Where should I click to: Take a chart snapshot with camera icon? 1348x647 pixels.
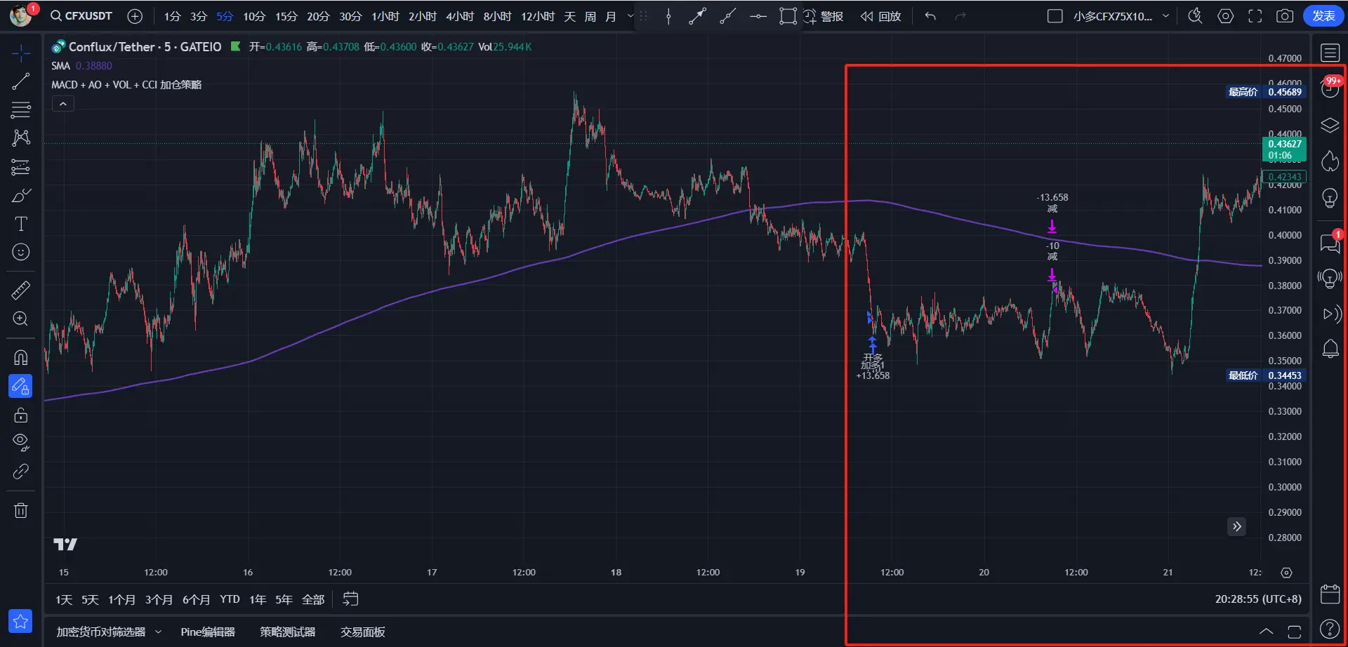pos(1285,16)
